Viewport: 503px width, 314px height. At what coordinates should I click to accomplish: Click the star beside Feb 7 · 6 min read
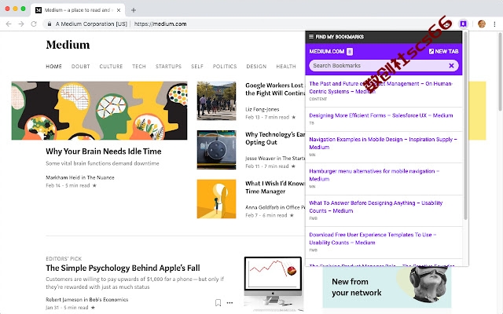coord(292,215)
